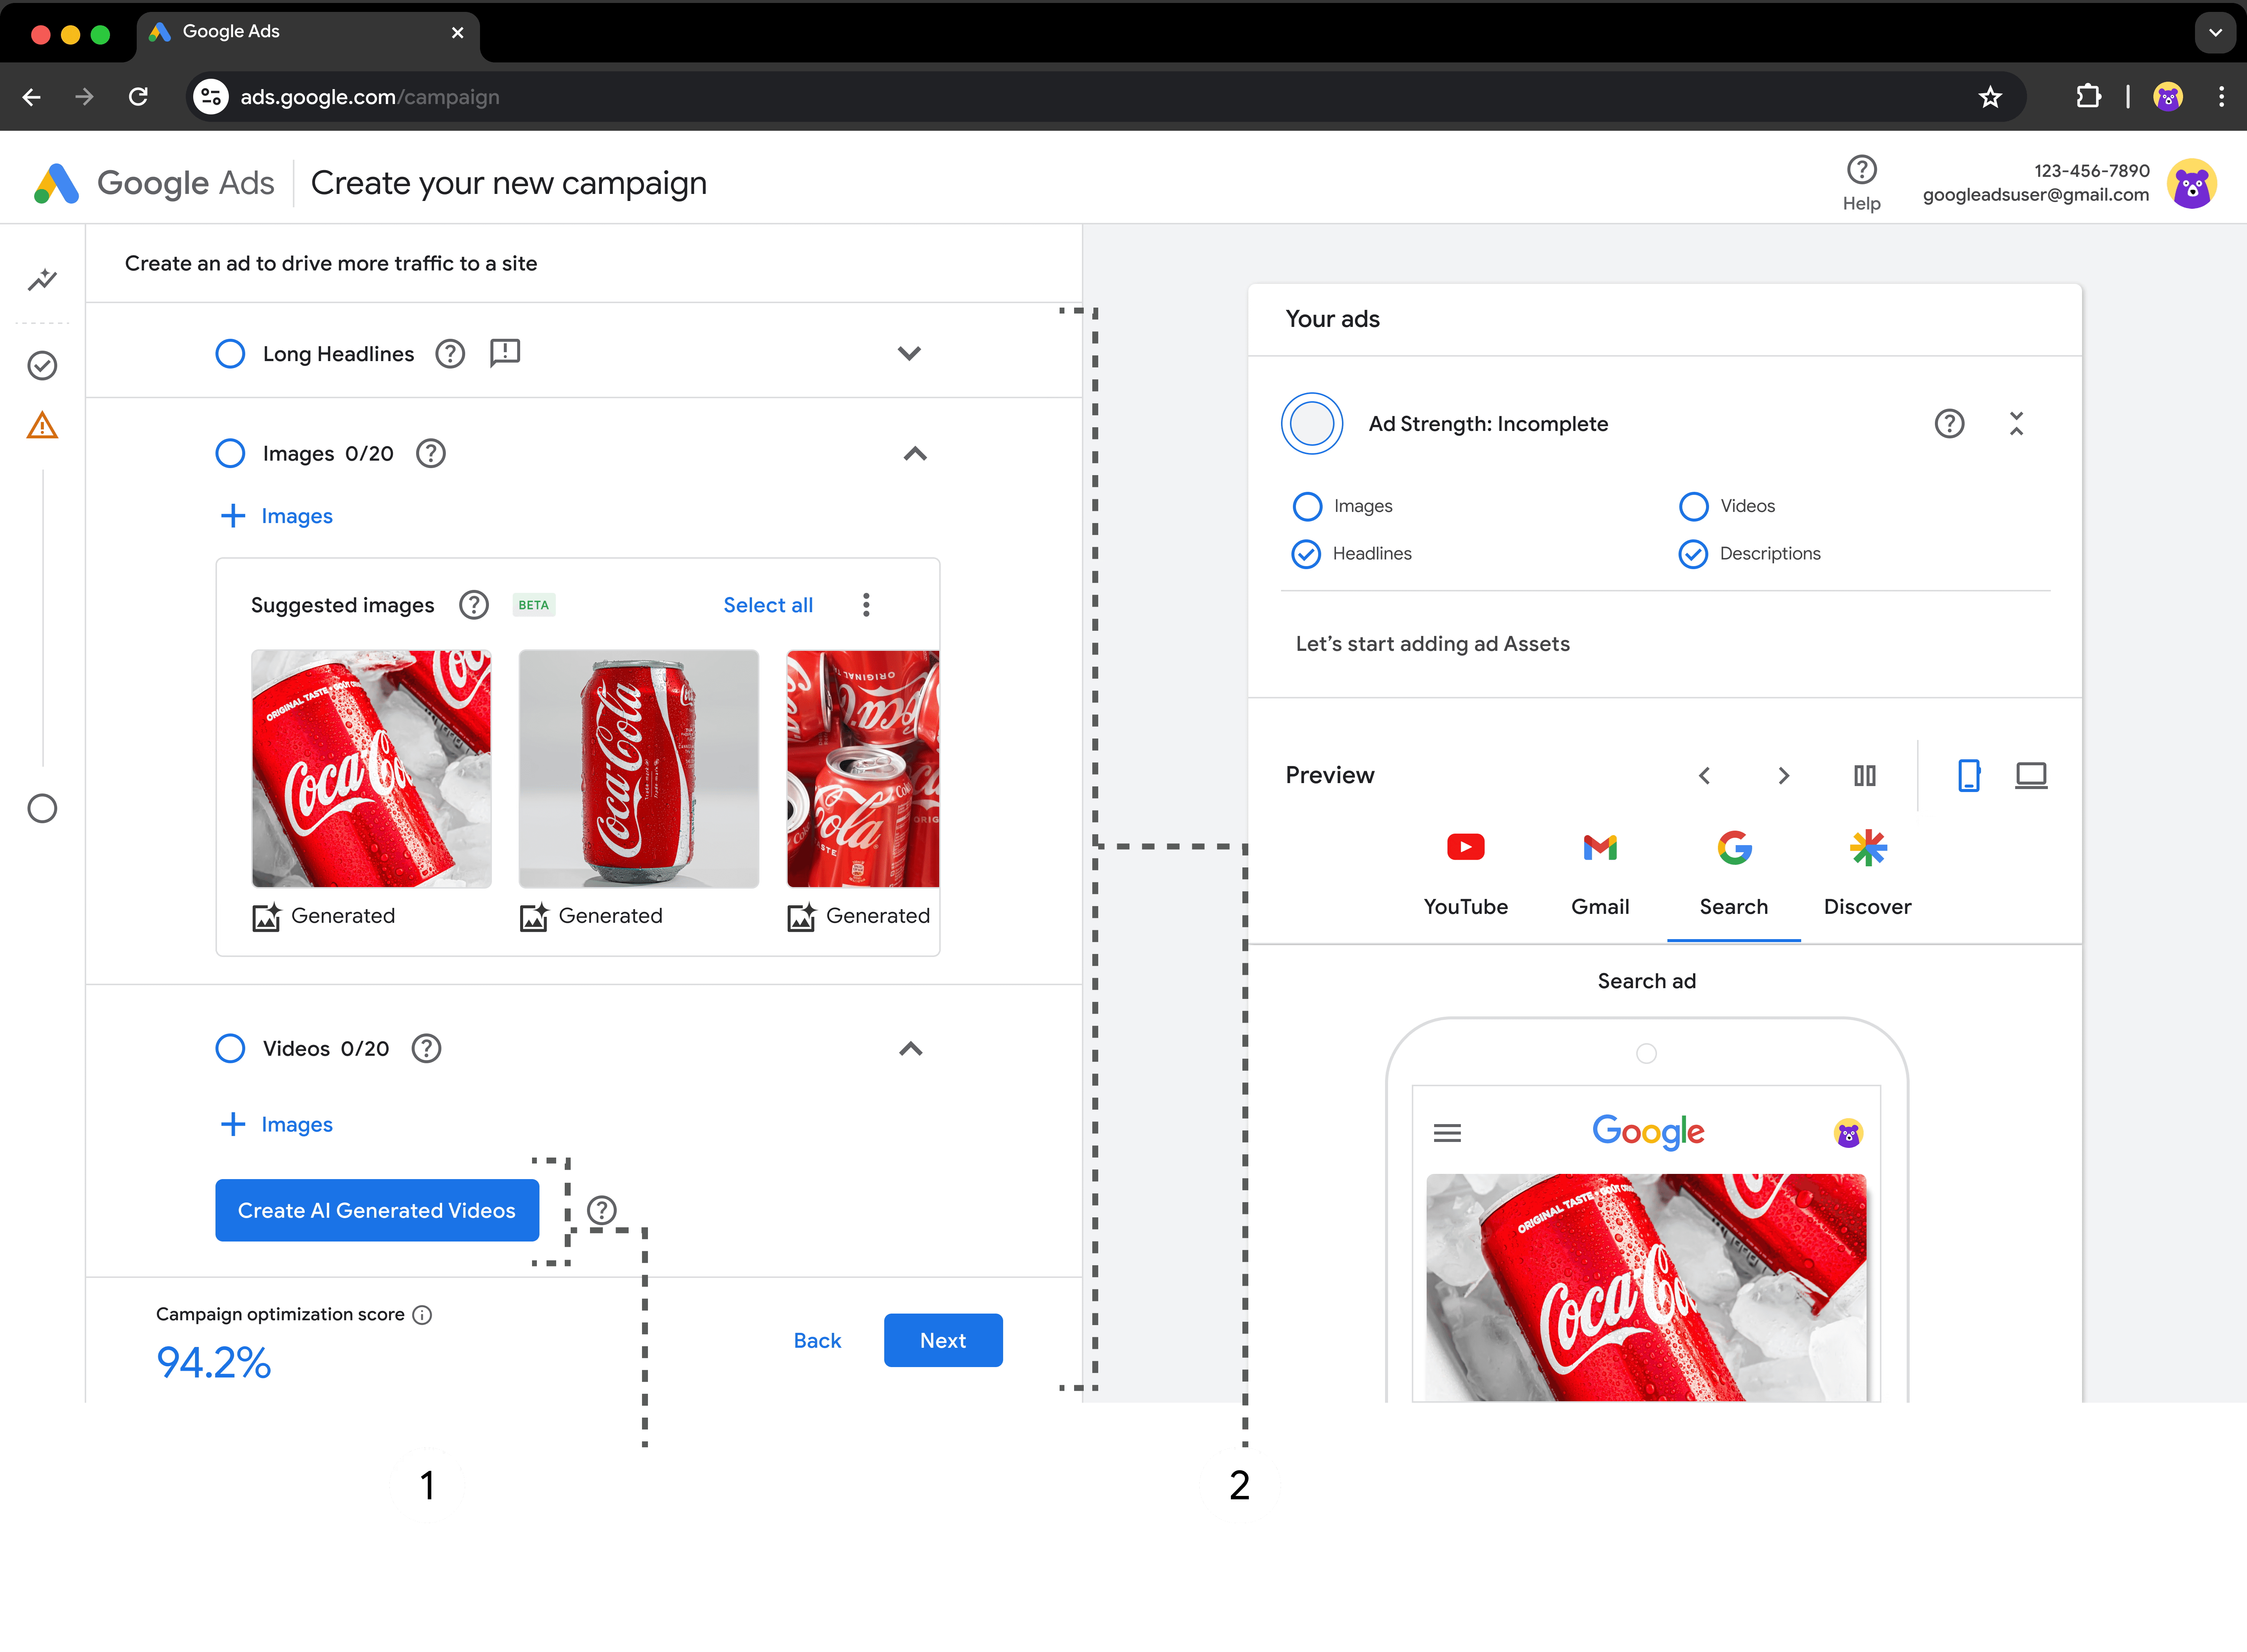Click the Long Headlines feedback icon
Image resolution: width=2247 pixels, height=1652 pixels.
tap(505, 353)
